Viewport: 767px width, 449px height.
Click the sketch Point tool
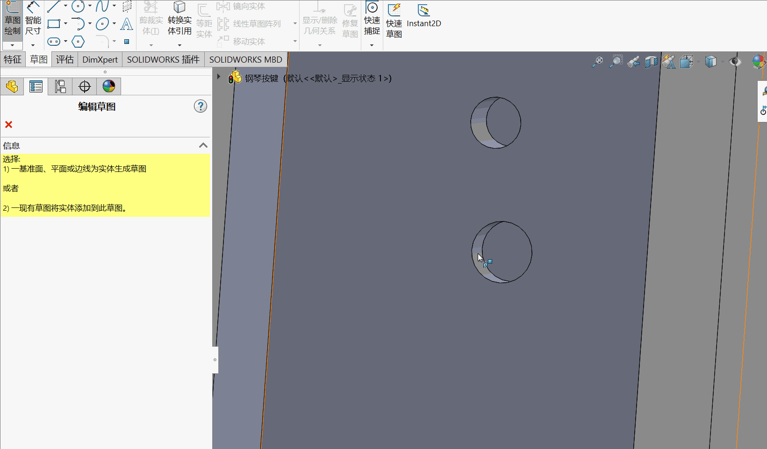pyautogui.click(x=127, y=42)
